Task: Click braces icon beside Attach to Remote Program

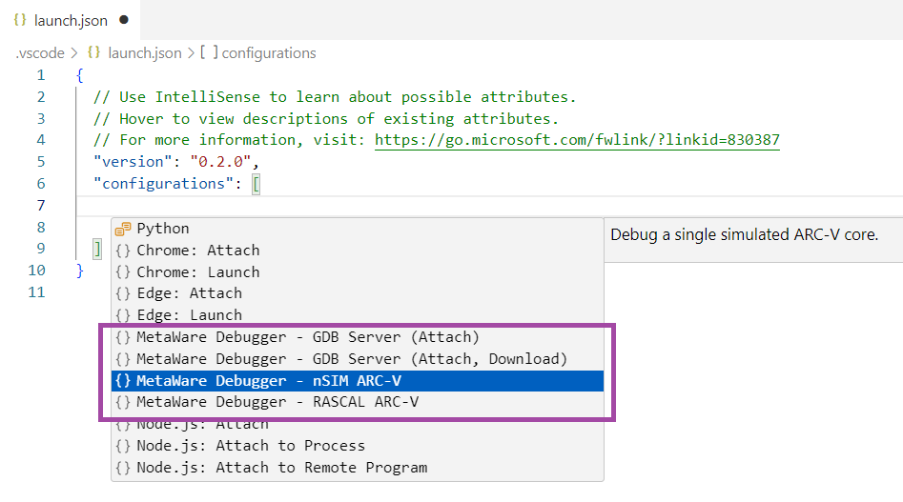Action: tap(123, 468)
